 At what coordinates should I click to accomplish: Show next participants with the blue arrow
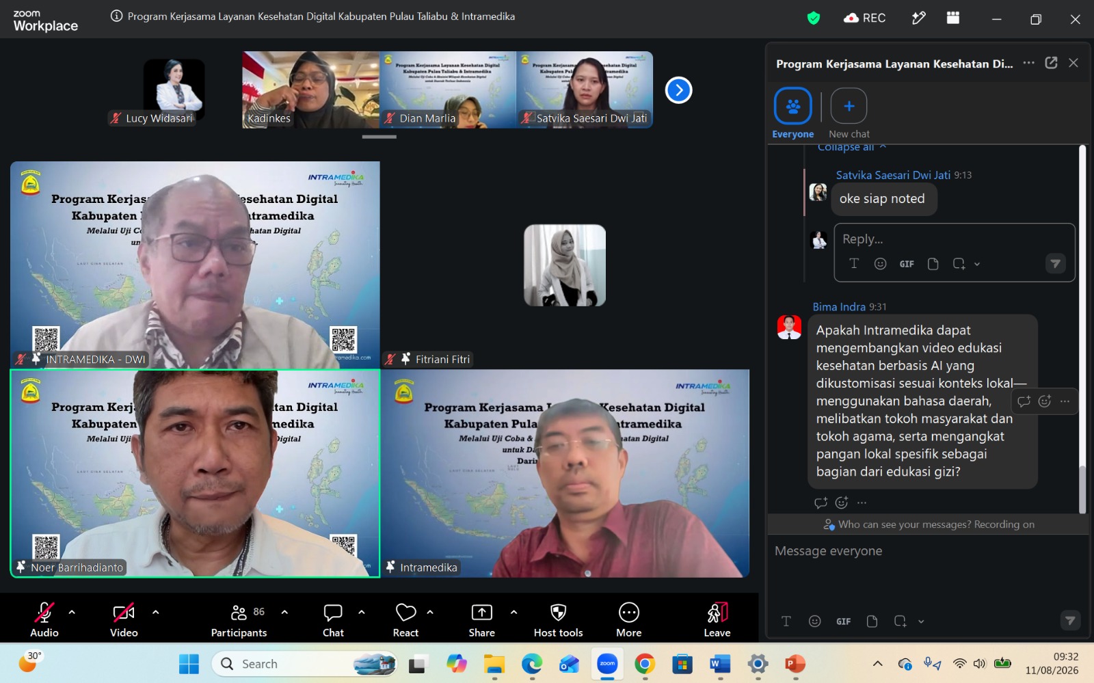(x=678, y=90)
